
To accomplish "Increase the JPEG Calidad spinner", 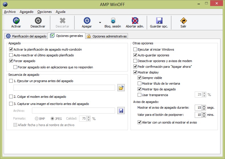I will pyautogui.click(x=89, y=117).
